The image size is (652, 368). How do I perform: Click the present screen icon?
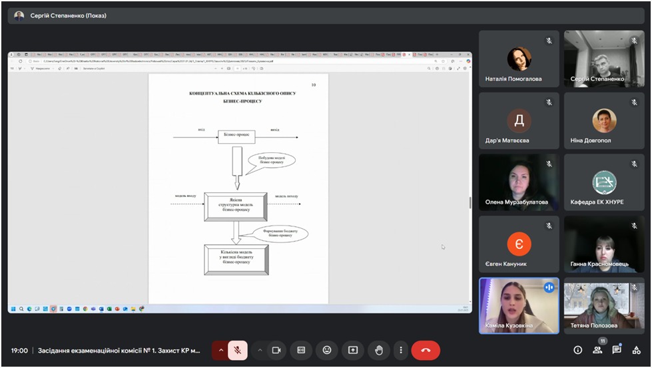[353, 350]
